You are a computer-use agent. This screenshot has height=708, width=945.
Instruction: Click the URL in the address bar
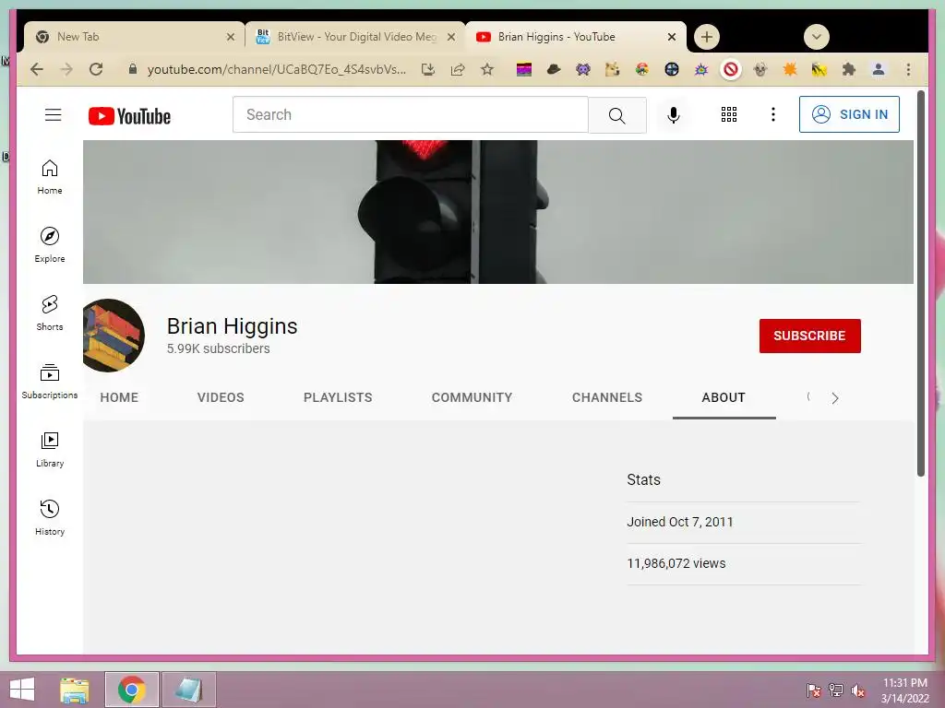[277, 69]
